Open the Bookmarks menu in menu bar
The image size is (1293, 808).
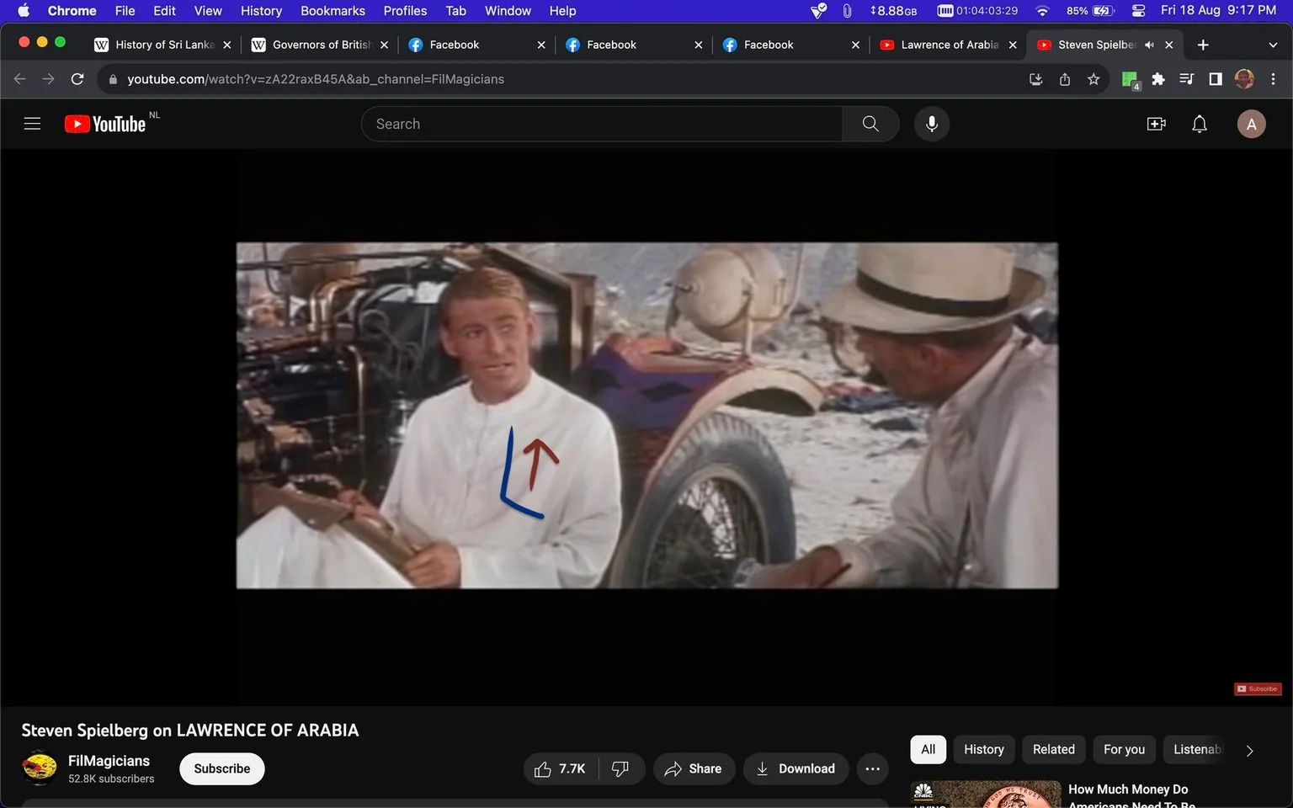pyautogui.click(x=333, y=11)
